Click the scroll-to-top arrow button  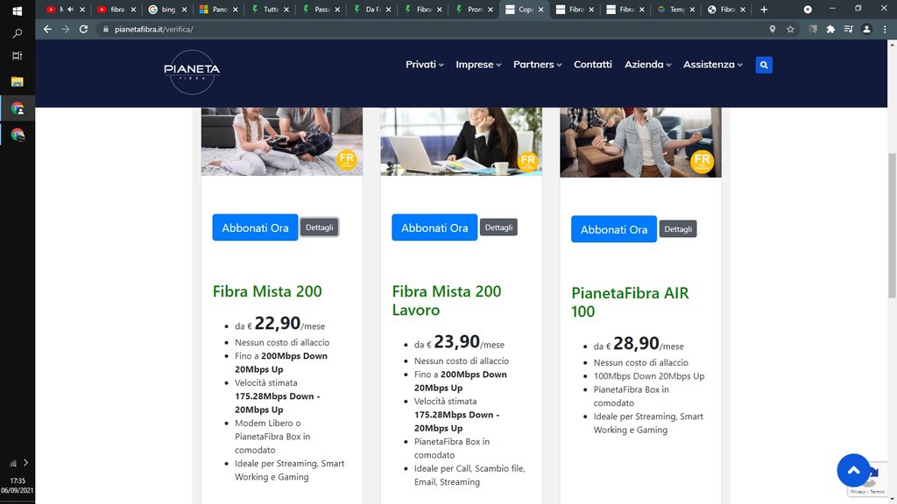click(x=853, y=470)
